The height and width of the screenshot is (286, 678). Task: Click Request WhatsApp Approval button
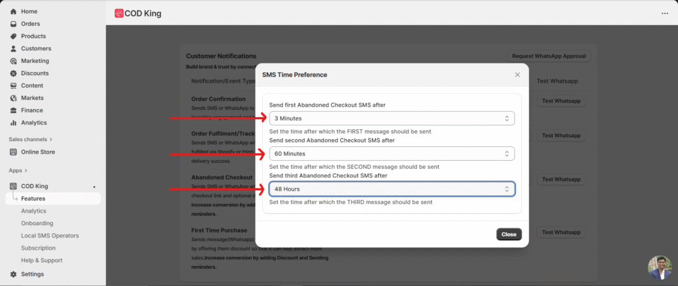548,56
